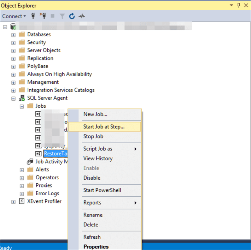Select the XEvent Profiler label
251x250 pixels.
[x=44, y=201]
